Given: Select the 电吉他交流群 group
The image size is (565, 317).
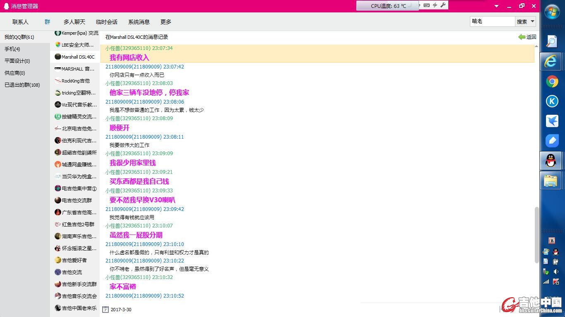Looking at the screenshot, I should coord(77,200).
